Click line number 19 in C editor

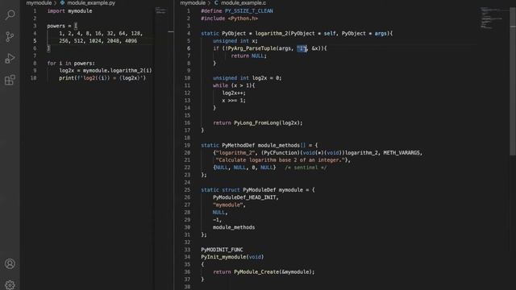pos(187,145)
